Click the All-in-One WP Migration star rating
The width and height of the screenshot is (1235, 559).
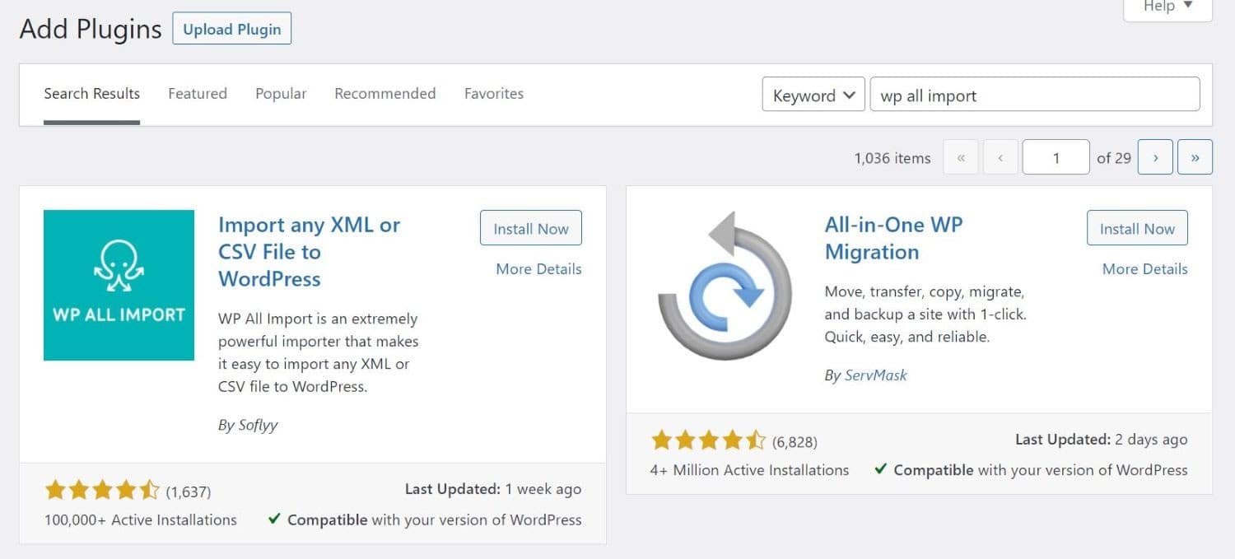point(708,441)
